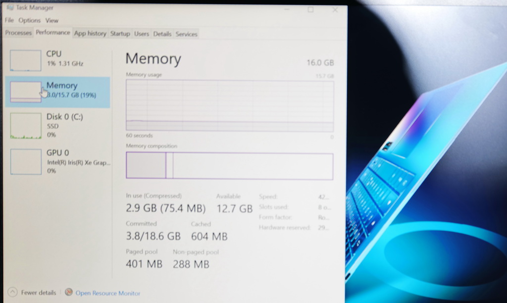Go to the Services tab
Screen dimensions: 507x303
186,34
